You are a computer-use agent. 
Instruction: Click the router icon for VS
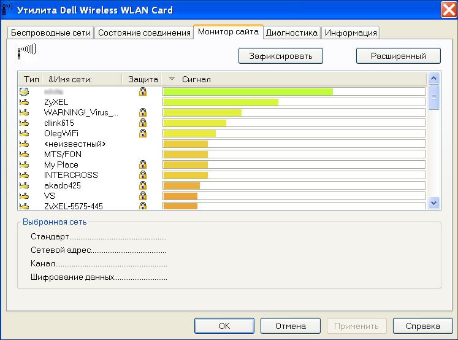24,196
